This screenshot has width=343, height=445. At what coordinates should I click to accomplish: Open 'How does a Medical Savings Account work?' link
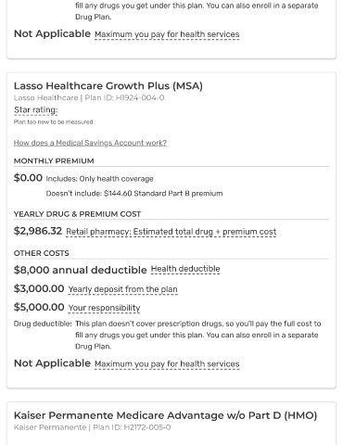[x=90, y=143]
